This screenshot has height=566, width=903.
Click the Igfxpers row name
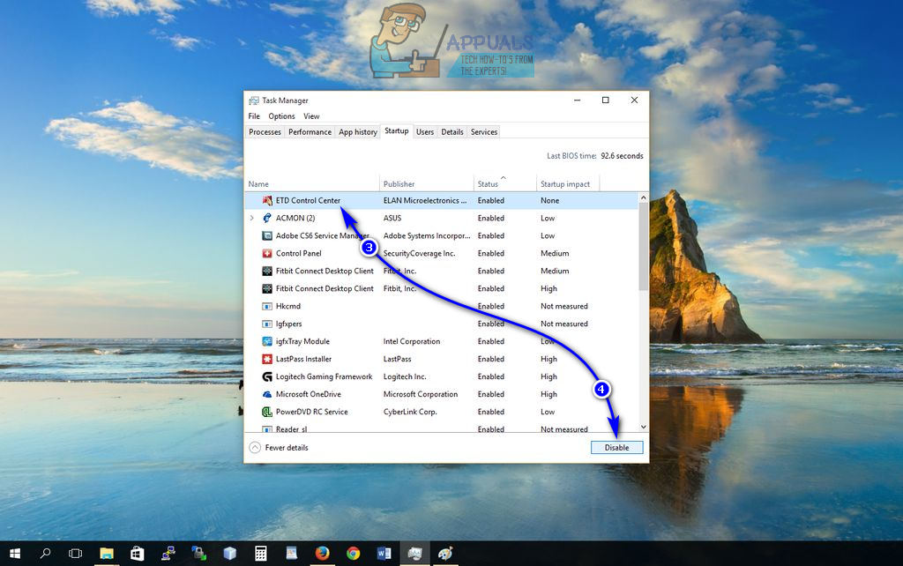coord(288,324)
